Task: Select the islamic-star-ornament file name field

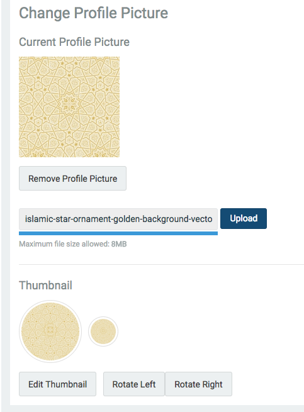Action: (118, 219)
